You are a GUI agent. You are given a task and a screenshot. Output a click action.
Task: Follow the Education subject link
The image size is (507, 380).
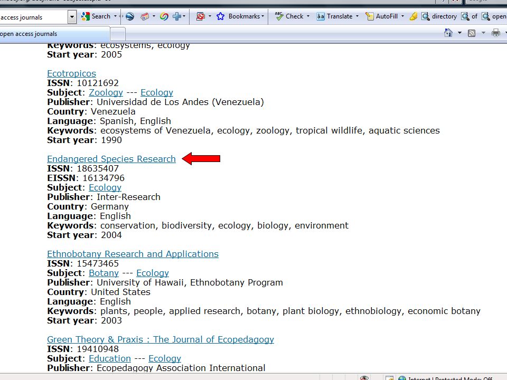pos(110,359)
